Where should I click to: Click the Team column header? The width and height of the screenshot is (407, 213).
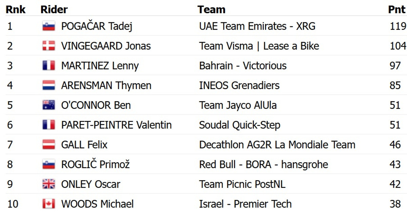tap(211, 9)
